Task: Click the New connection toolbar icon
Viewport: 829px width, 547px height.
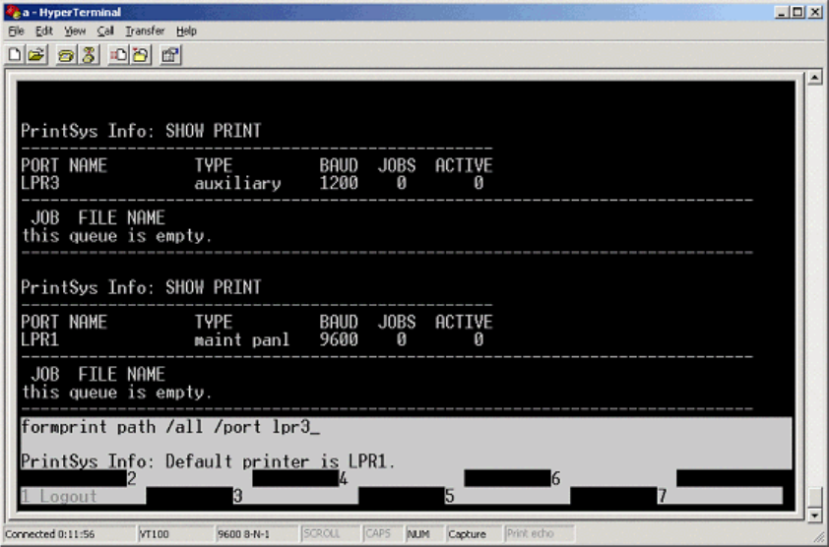Action: 15,55
